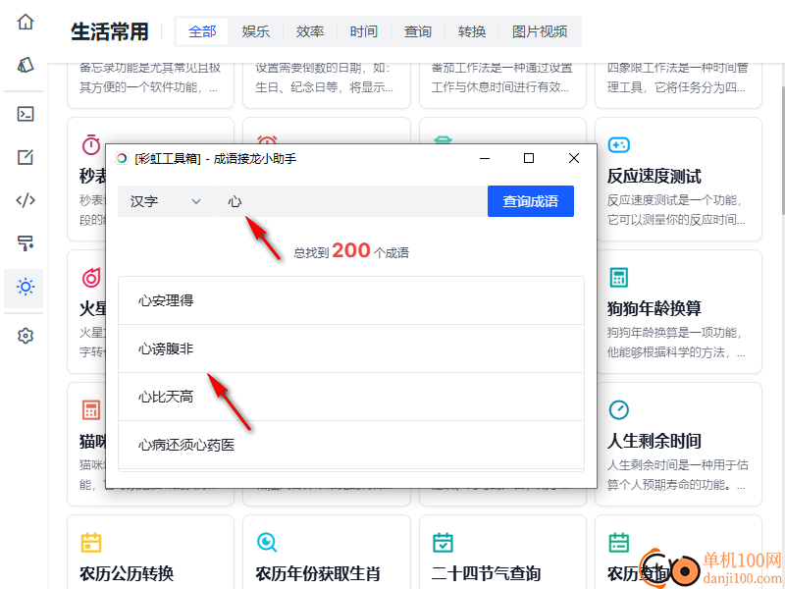Maximize the 成语接龙小助手 window
This screenshot has height=589, width=785.
(x=529, y=158)
